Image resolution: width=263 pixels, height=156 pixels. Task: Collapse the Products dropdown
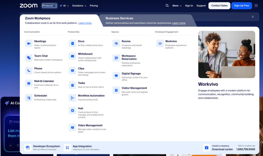point(49,5)
